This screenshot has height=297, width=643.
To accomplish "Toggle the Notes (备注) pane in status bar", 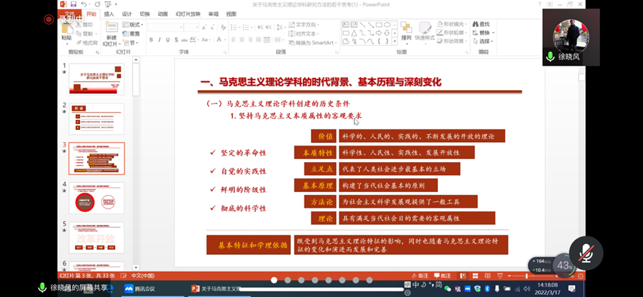I will [x=422, y=276].
